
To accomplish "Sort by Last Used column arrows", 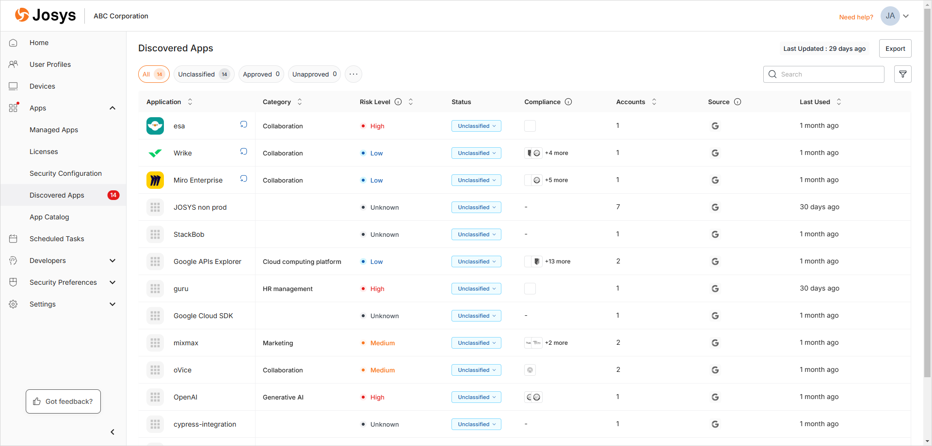I will [x=839, y=102].
